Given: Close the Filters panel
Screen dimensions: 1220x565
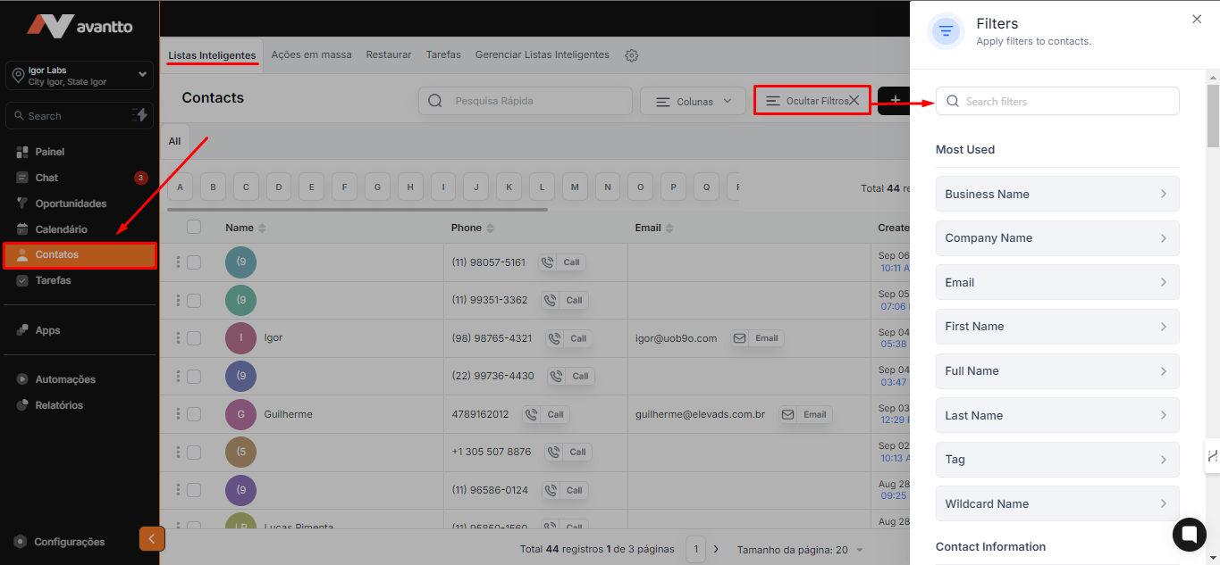Looking at the screenshot, I should pos(1197,19).
